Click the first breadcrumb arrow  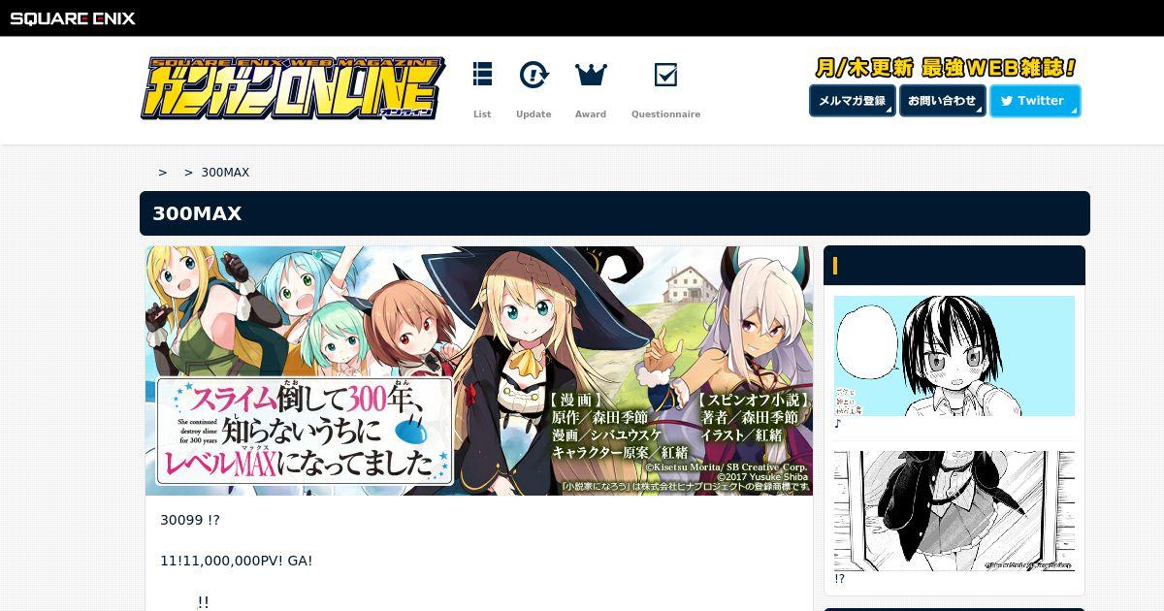[163, 173]
